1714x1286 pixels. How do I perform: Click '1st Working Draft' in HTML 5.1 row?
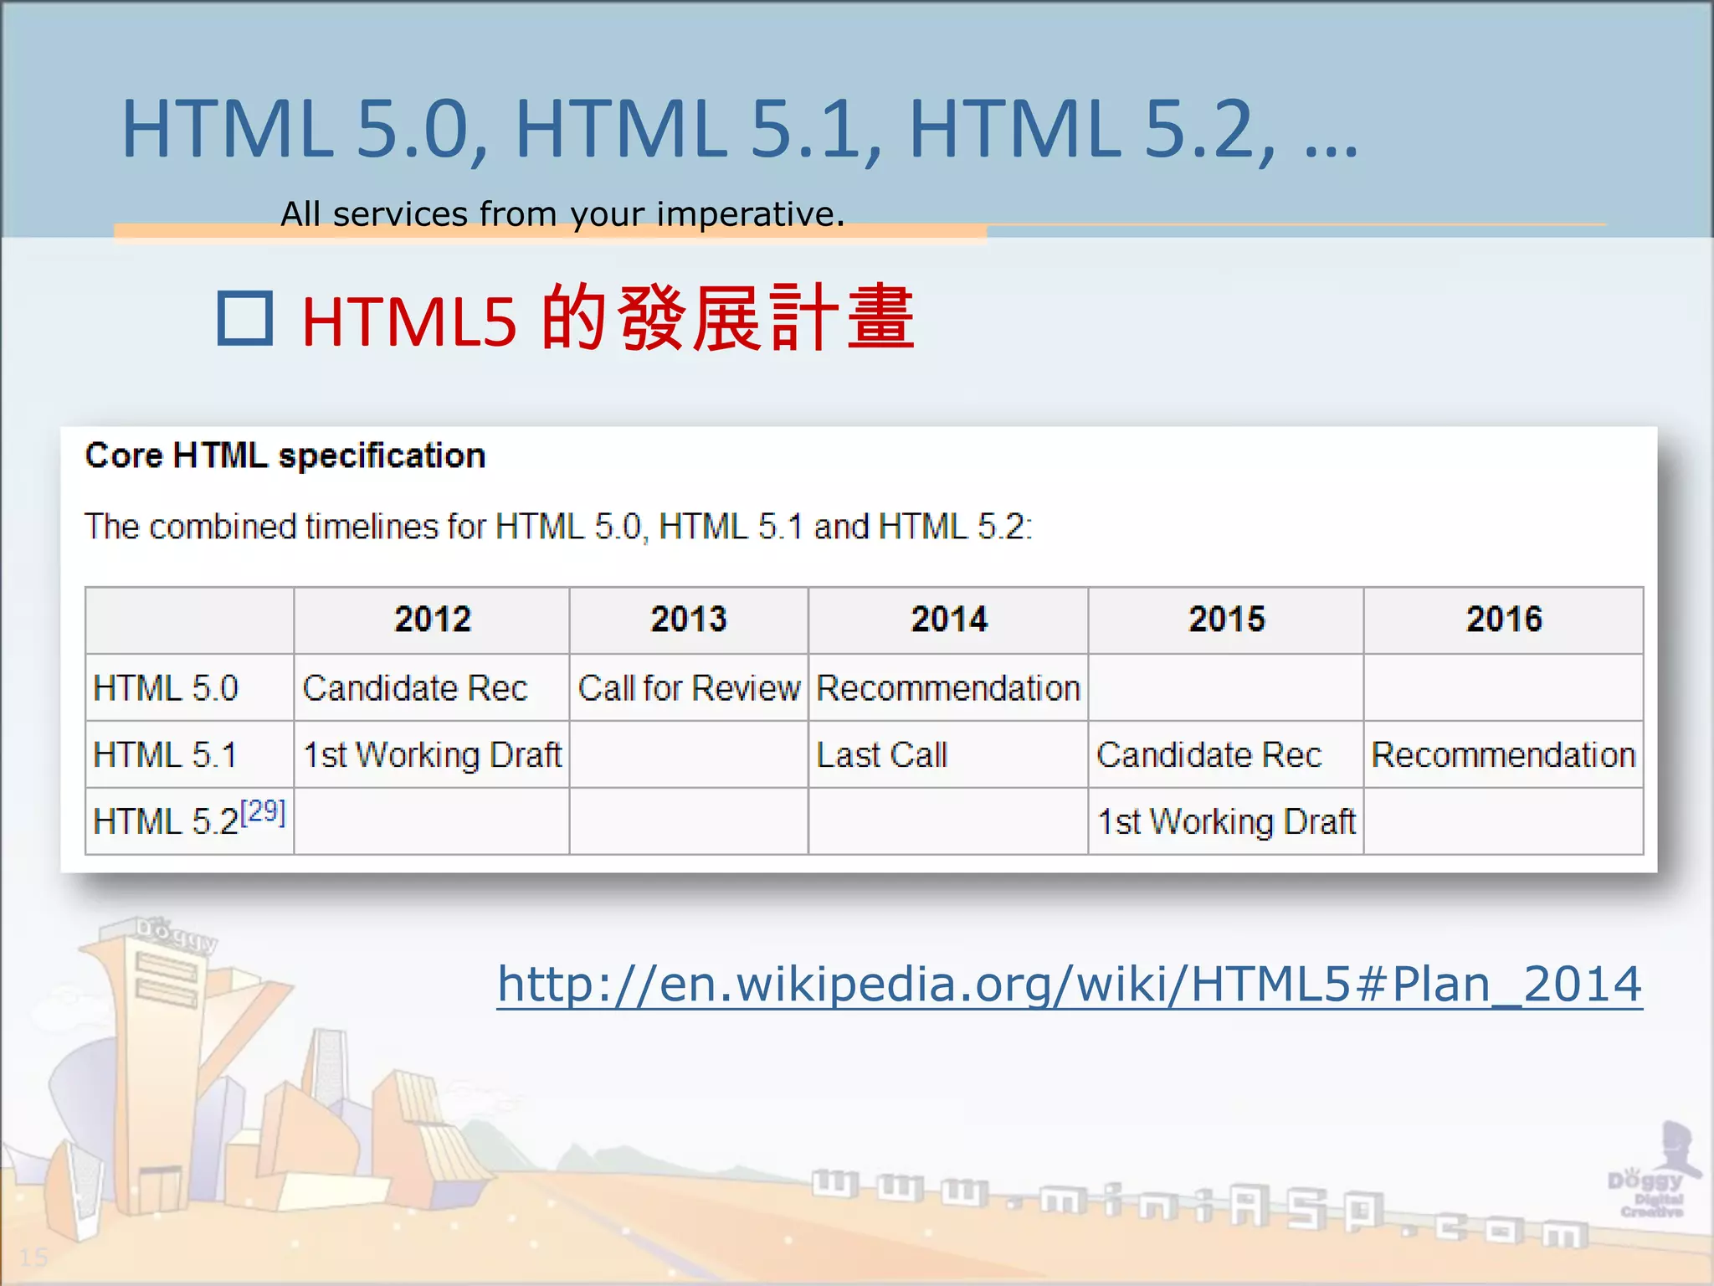point(432,755)
